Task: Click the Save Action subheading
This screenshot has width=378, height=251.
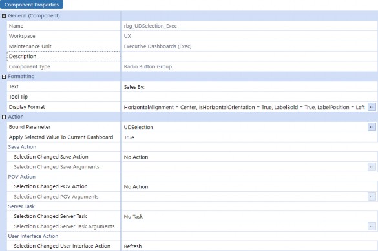Action: (x=22, y=147)
